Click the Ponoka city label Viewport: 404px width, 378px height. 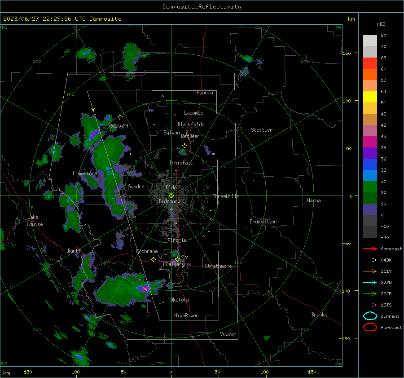point(205,93)
